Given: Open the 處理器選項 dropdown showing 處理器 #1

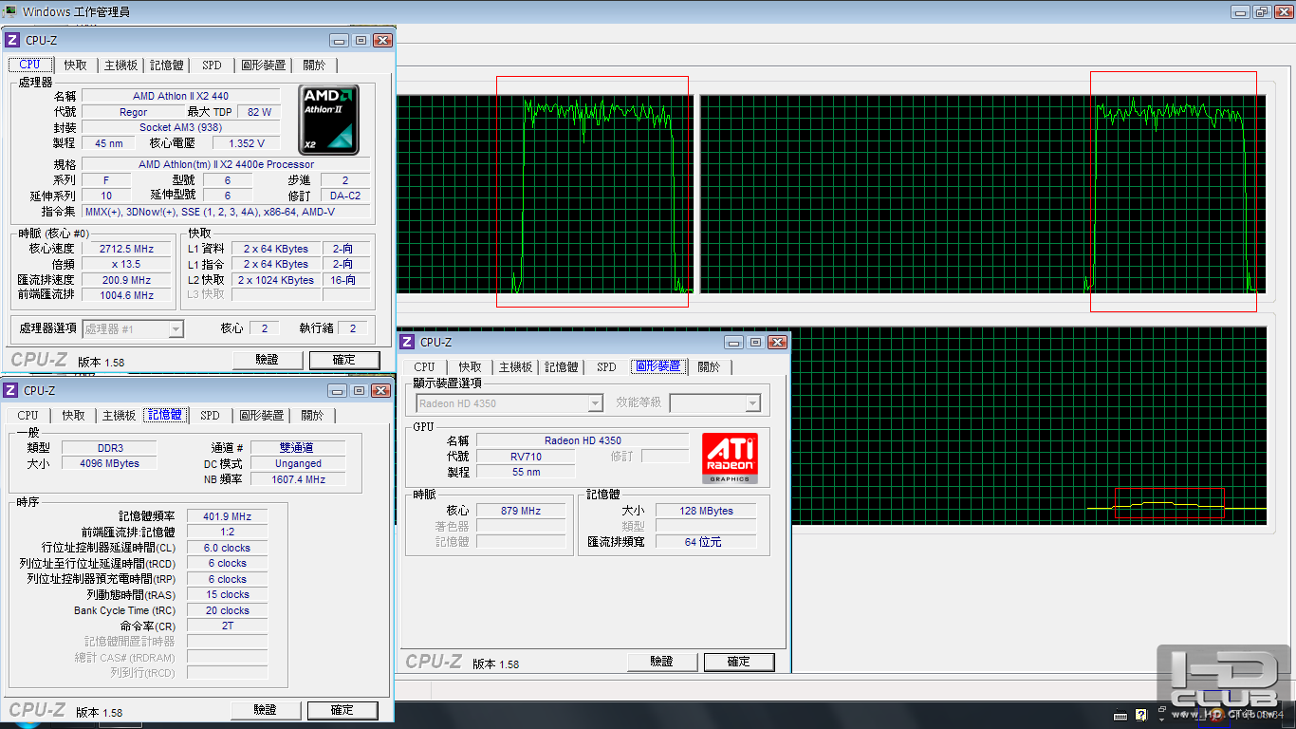Looking at the screenshot, I should [x=133, y=328].
